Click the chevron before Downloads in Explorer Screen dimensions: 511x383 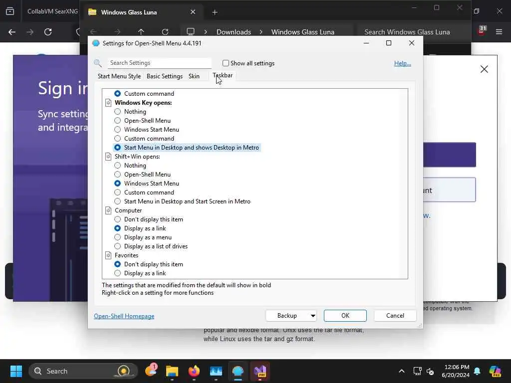coord(206,32)
